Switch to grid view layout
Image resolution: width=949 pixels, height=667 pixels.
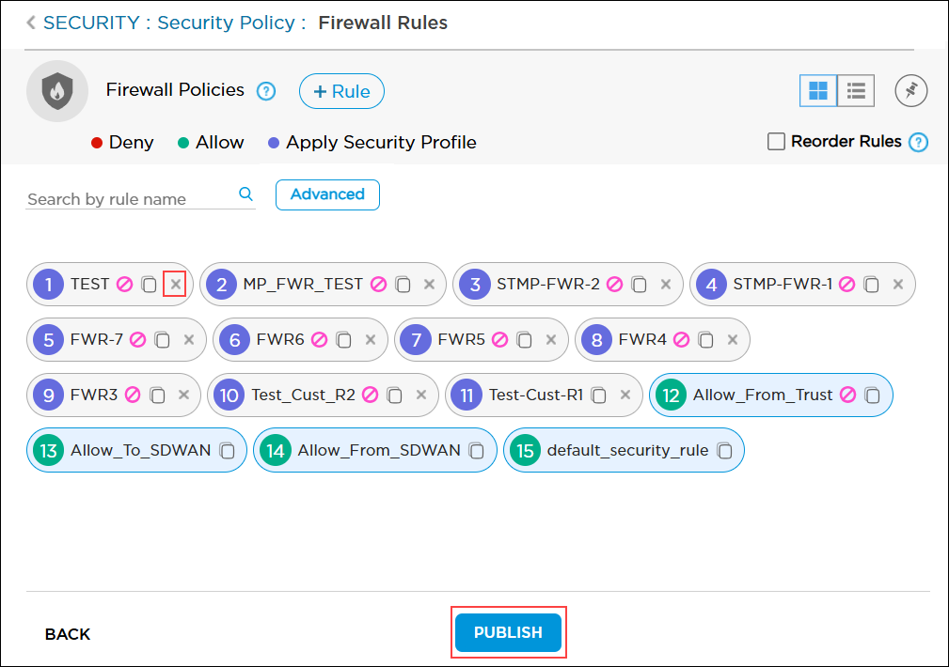(818, 90)
